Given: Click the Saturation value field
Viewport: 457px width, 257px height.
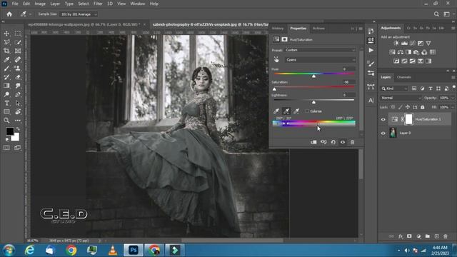Looking at the screenshot, I should (x=348, y=82).
